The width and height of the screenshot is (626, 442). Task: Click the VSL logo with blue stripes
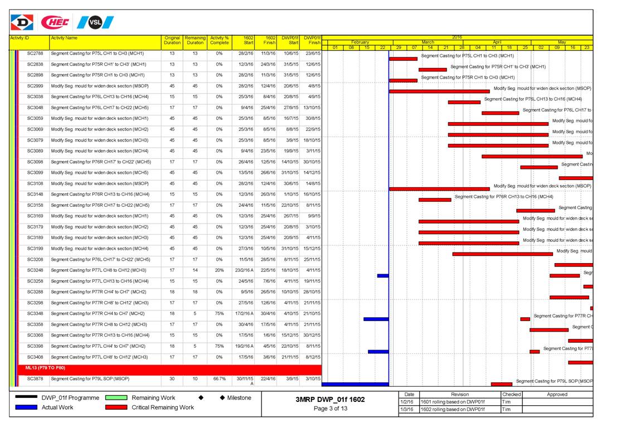[95, 22]
